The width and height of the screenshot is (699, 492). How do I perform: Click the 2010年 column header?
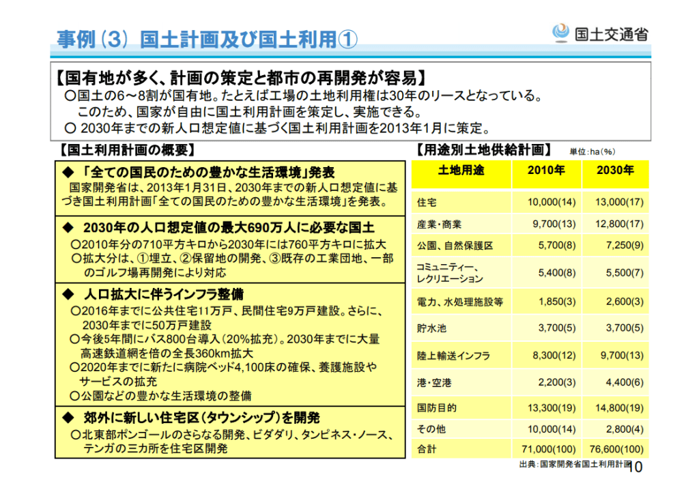tap(545, 171)
